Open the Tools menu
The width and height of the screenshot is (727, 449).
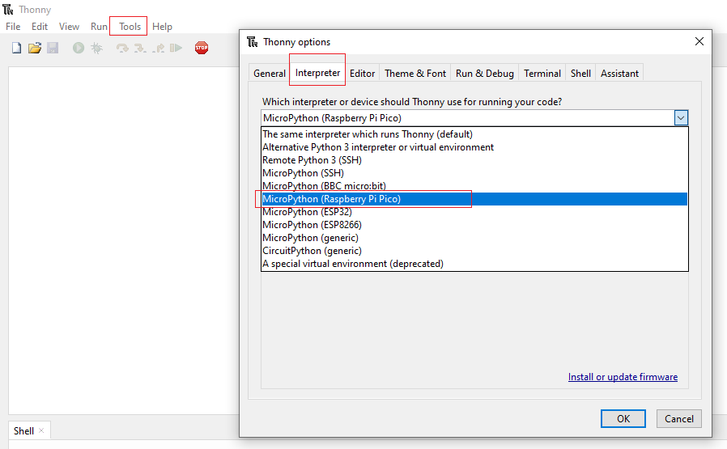click(130, 27)
